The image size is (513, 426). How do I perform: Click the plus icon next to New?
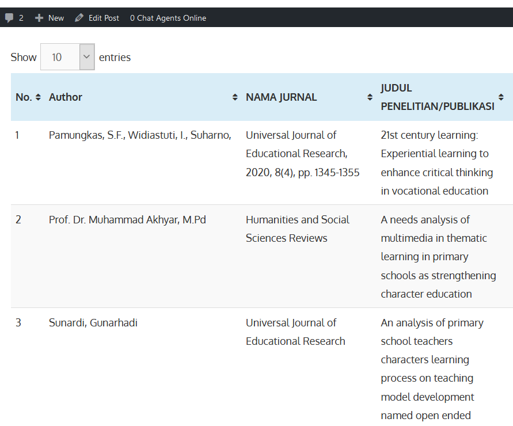[x=39, y=18]
